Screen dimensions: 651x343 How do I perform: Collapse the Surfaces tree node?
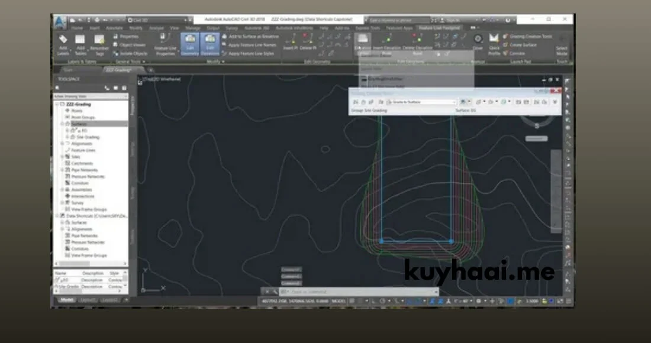tap(62, 124)
